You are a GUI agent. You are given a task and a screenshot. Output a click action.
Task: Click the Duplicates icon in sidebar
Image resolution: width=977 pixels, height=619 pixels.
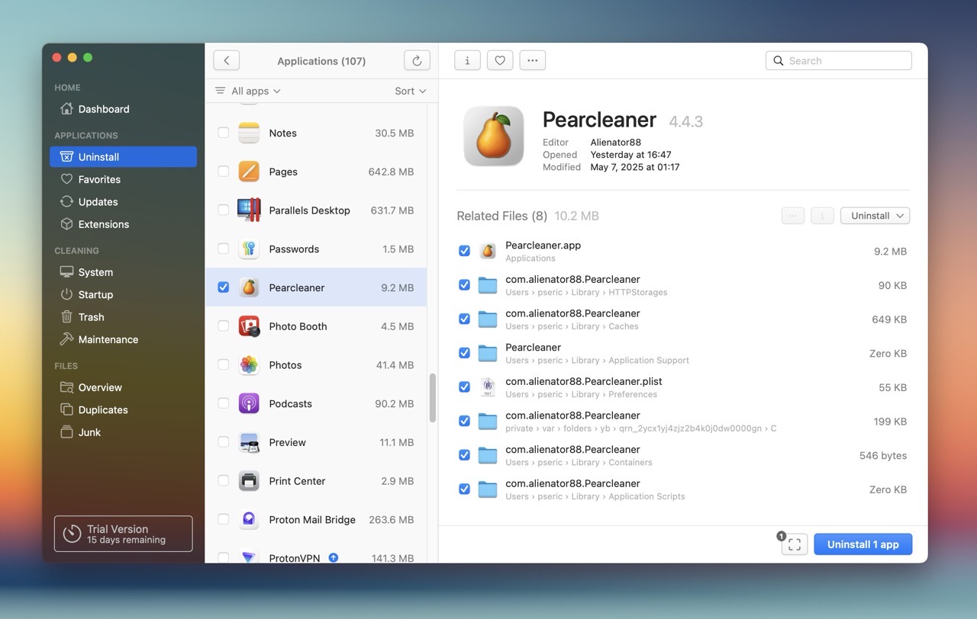(67, 409)
